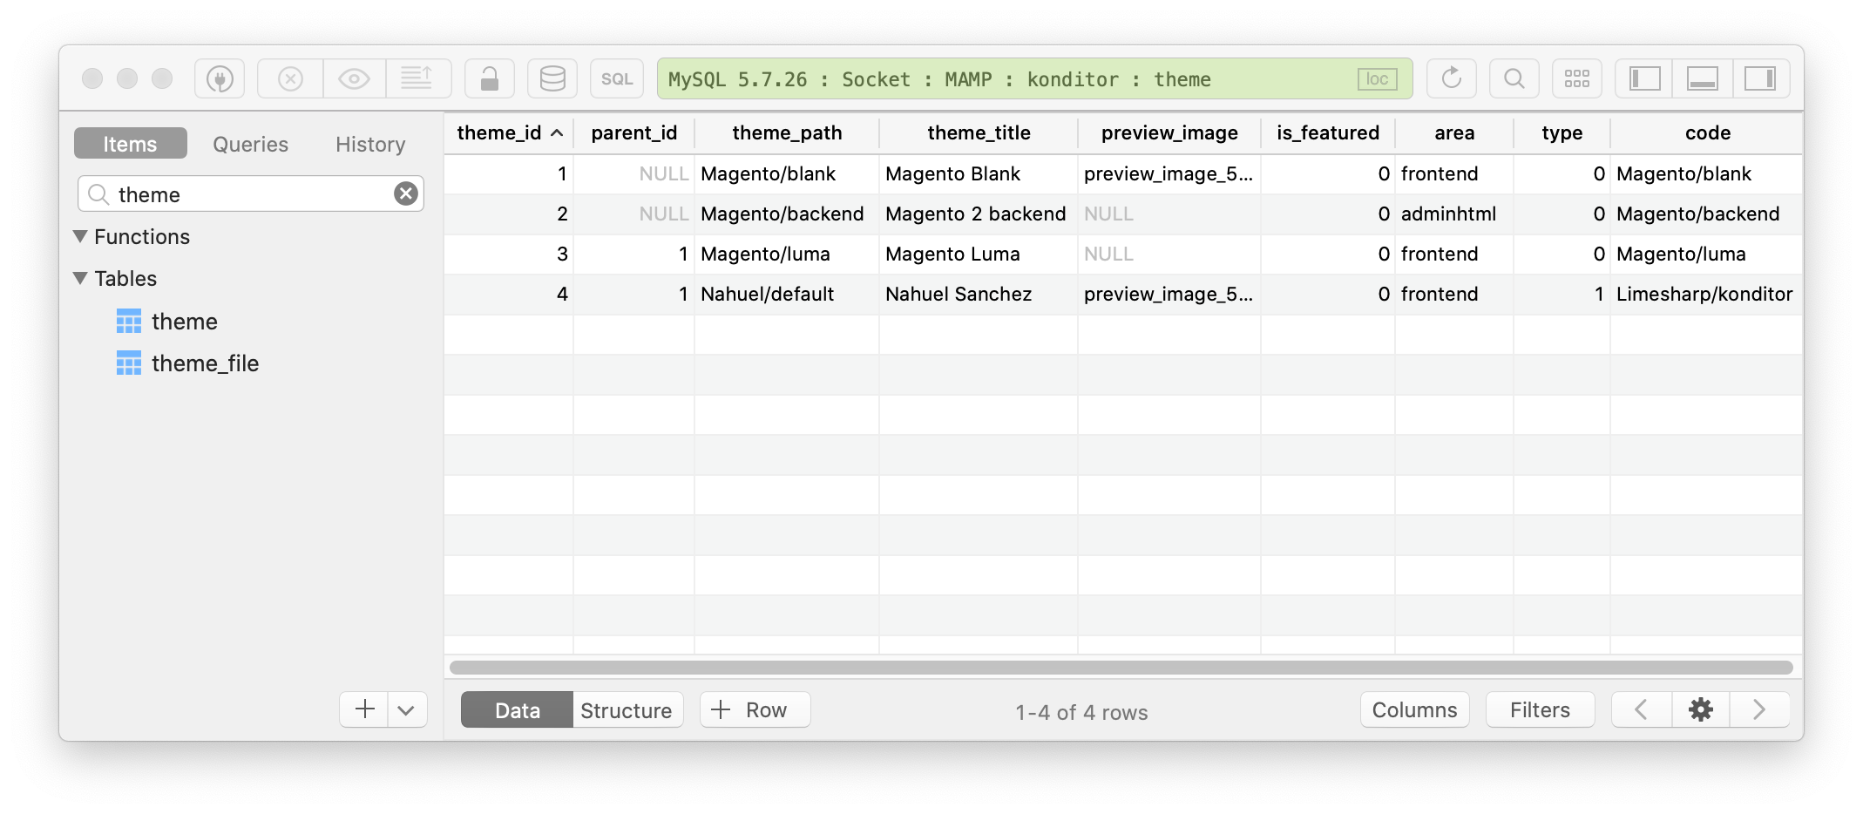Image resolution: width=1863 pixels, height=814 pixels.
Task: Click the Limesharp/konditor code cell
Action: (x=1707, y=295)
